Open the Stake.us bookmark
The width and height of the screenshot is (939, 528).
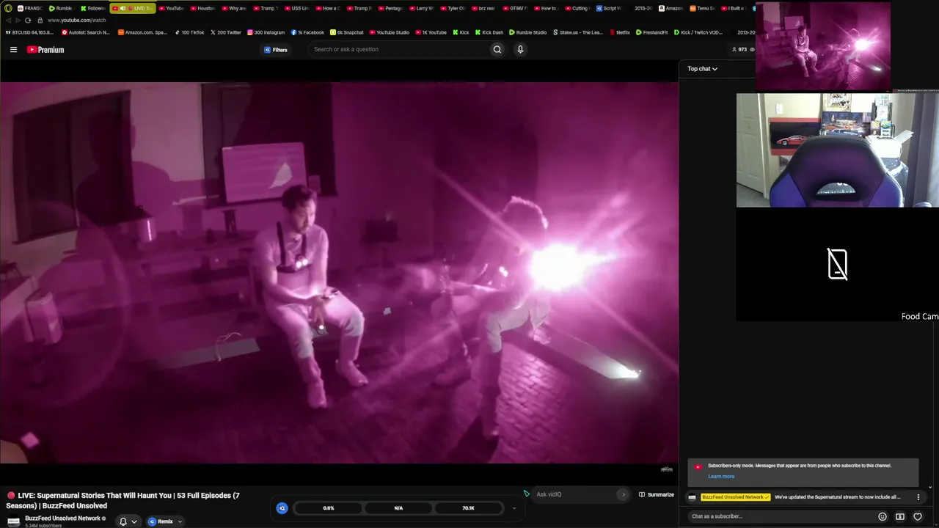578,32
